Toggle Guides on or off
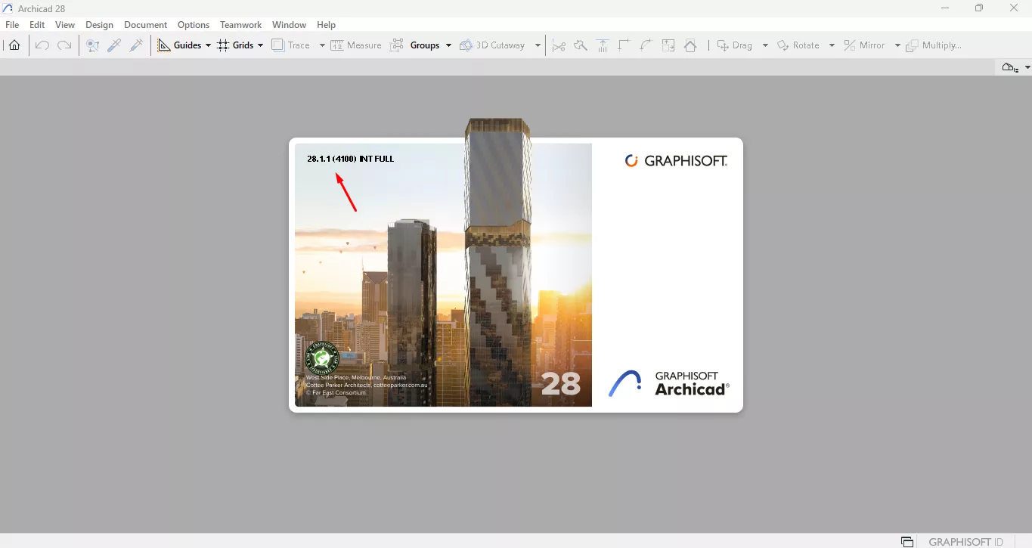The width and height of the screenshot is (1032, 548). point(179,45)
